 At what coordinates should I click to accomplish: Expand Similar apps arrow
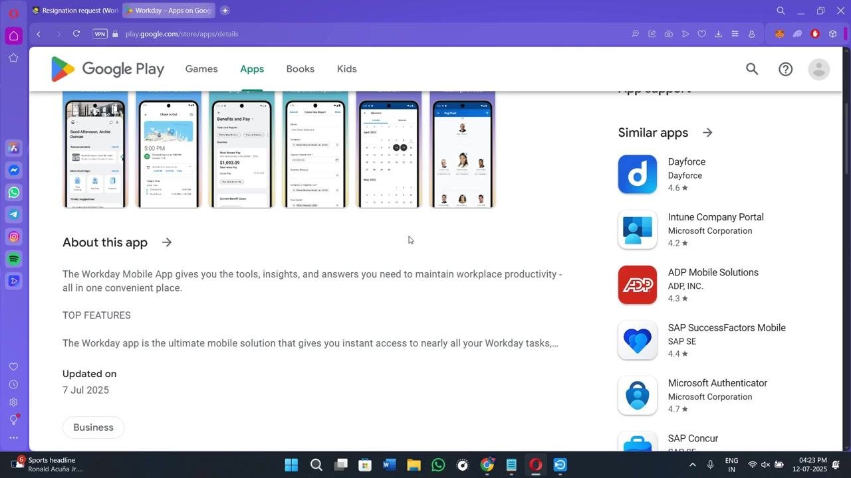tap(707, 133)
